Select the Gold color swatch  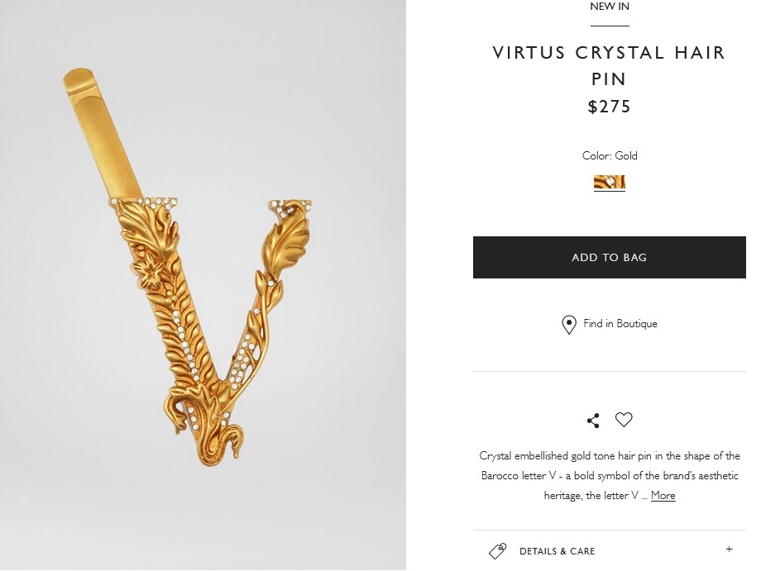[x=609, y=183]
